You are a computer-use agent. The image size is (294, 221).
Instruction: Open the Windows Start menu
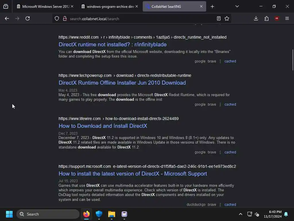point(9,214)
